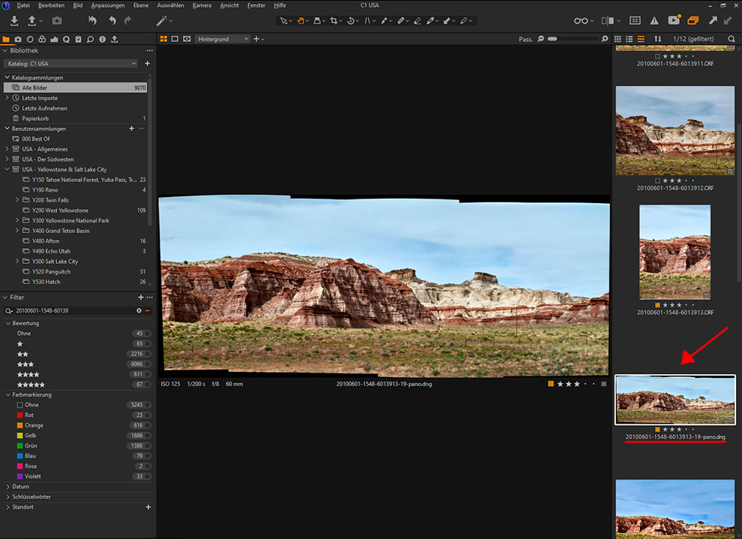Select the orange Pan hand tool
Screen dimensions: 742x539
click(x=300, y=21)
